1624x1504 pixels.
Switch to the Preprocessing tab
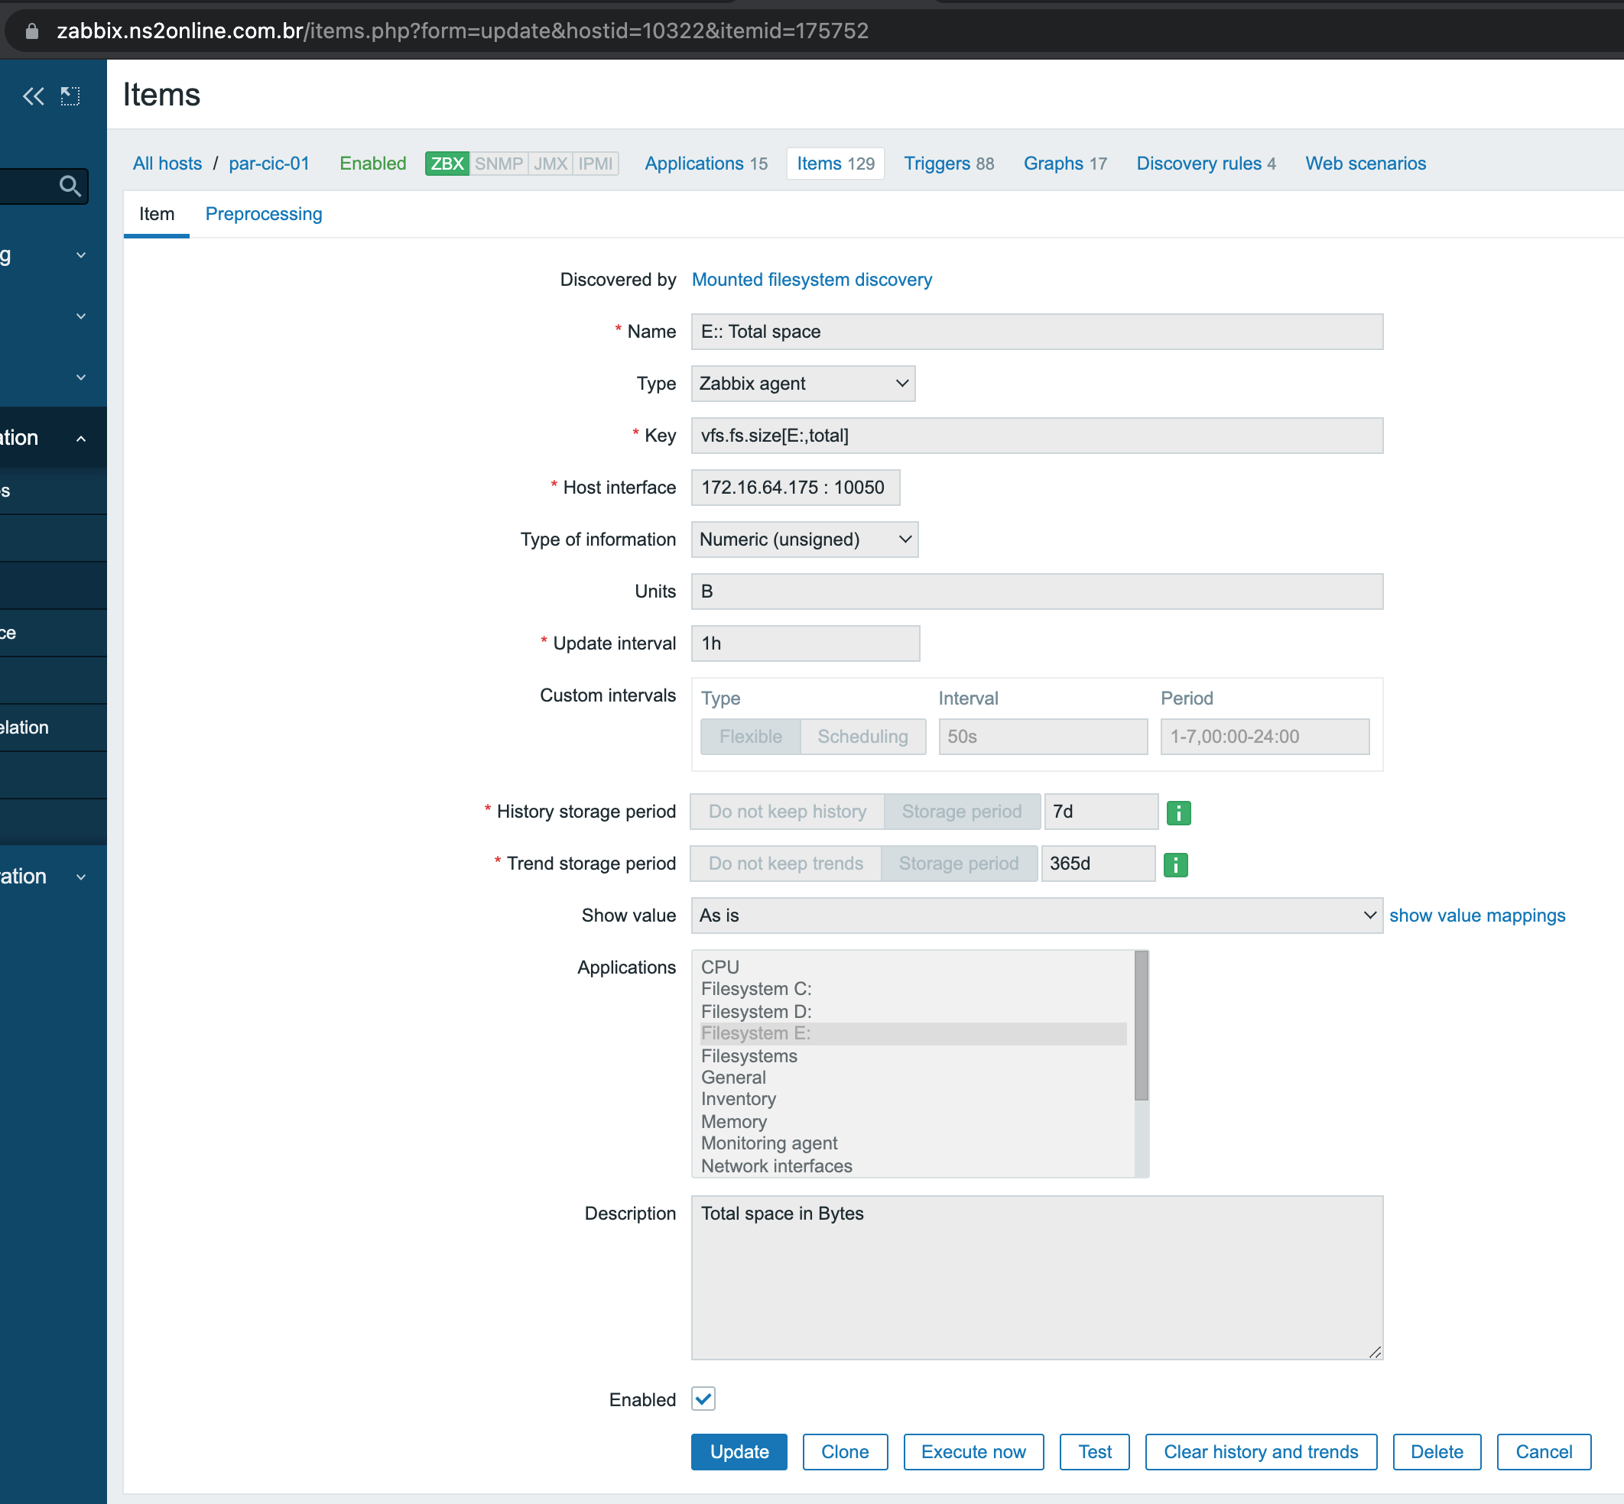[264, 214]
